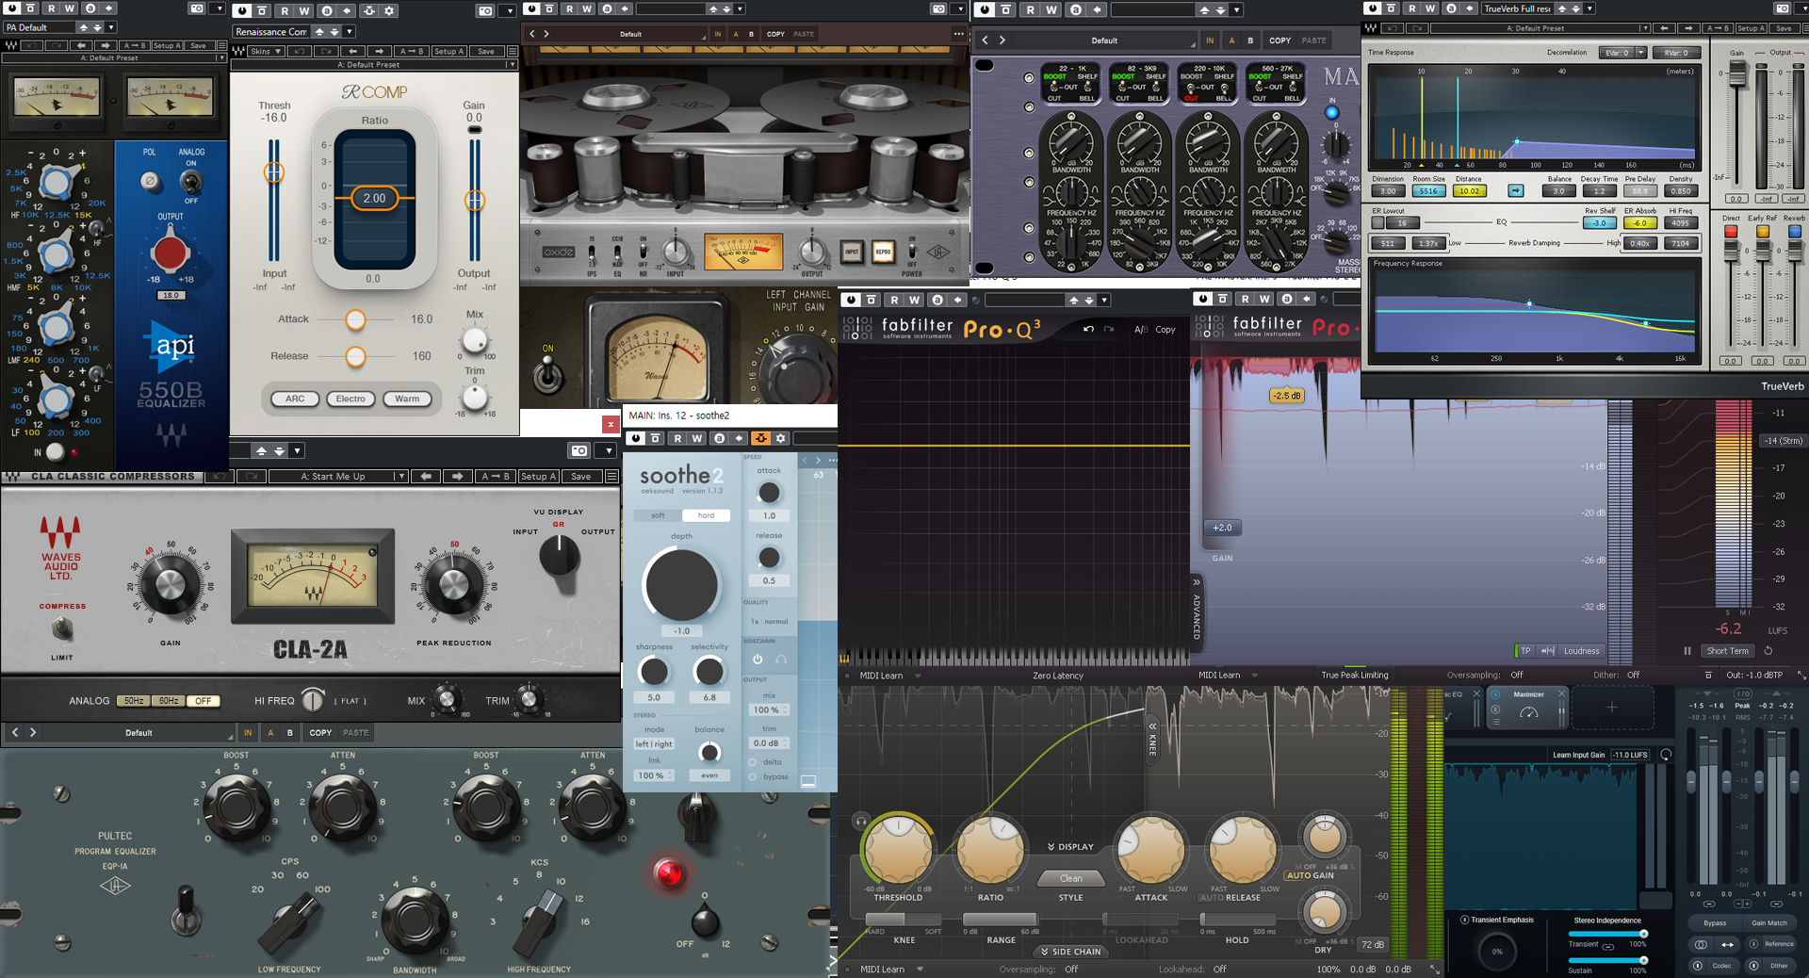The width and height of the screenshot is (1809, 978).
Task: Click the Maximizer module gauge icon
Action: (x=1528, y=713)
